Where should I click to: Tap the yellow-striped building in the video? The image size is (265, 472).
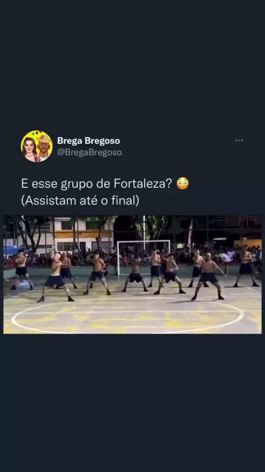pos(82,234)
